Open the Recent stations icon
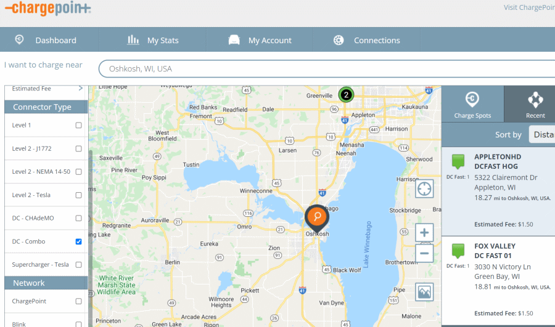 pos(535,100)
